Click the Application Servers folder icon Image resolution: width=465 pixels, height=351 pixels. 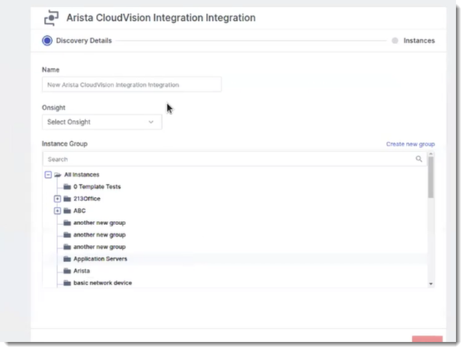[x=67, y=259]
